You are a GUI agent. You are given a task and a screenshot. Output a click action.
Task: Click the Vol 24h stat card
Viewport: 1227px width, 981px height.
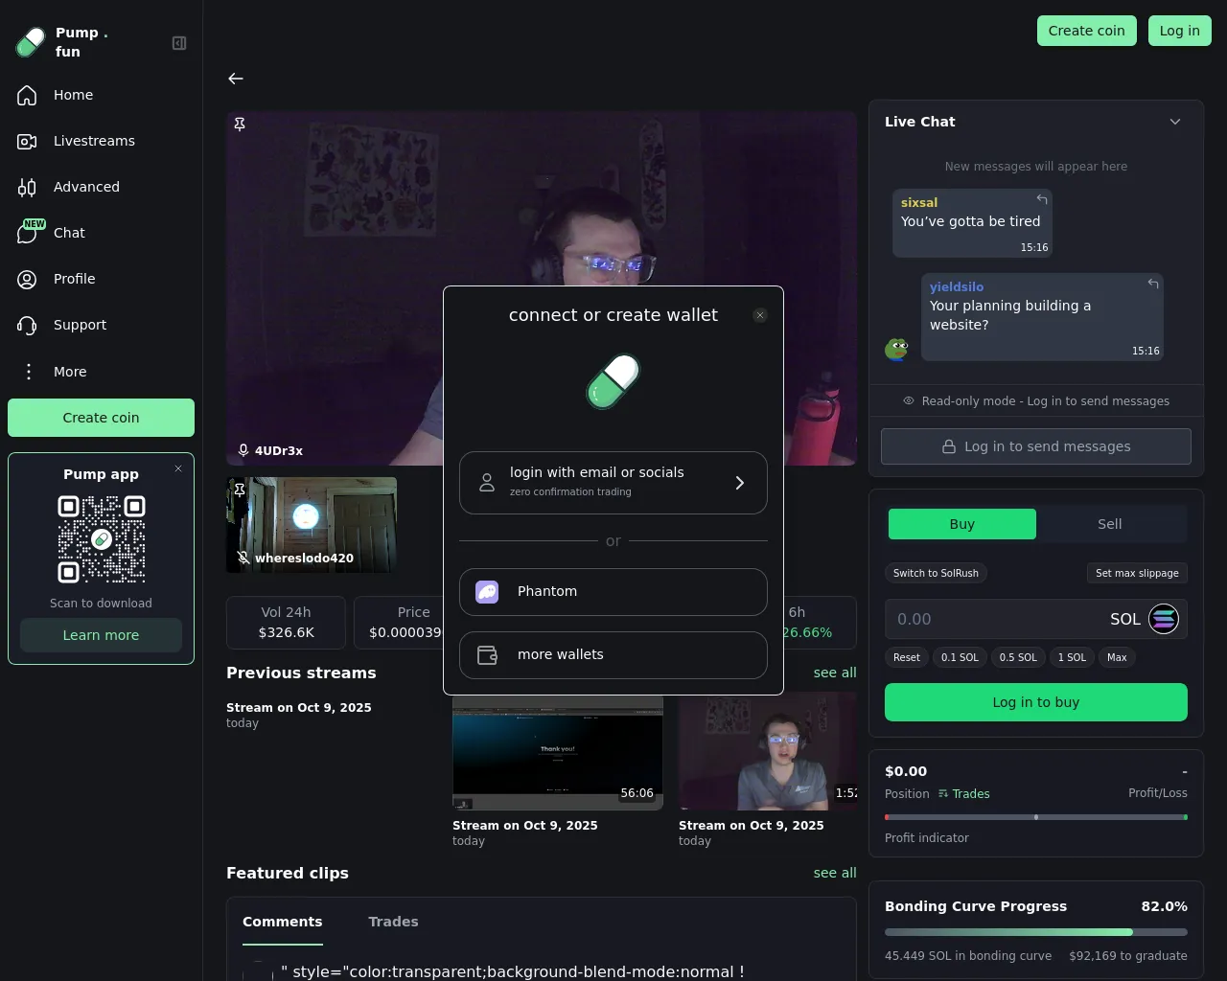(x=286, y=623)
